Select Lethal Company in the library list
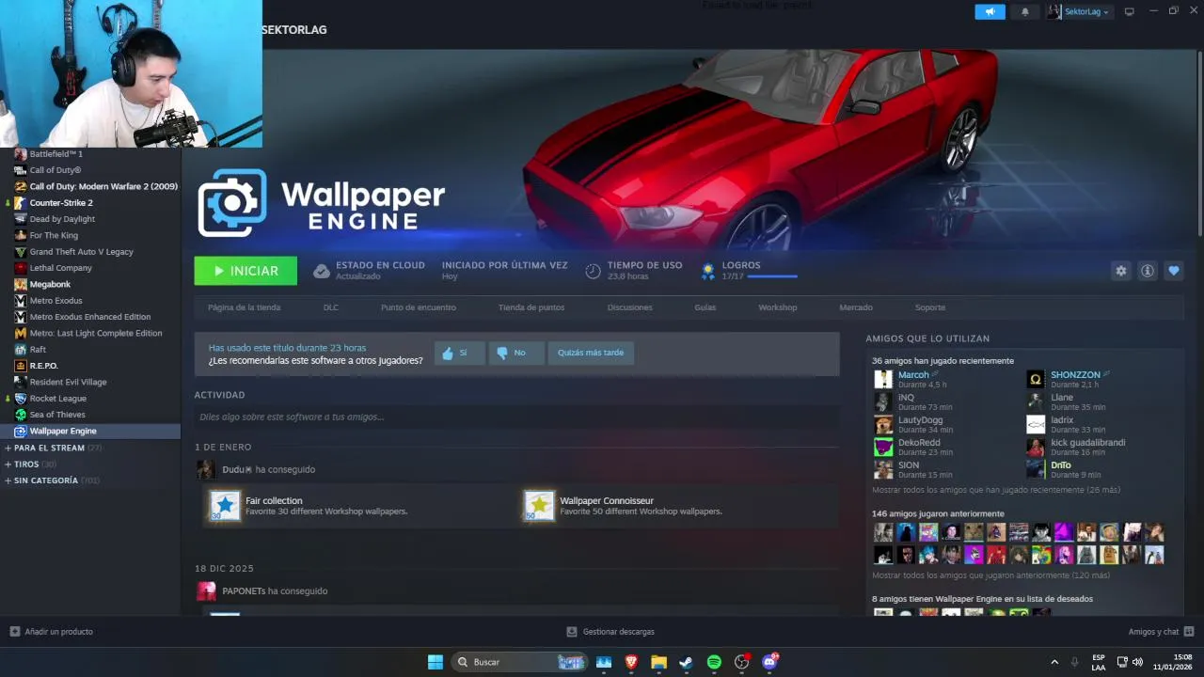 pyautogui.click(x=61, y=268)
